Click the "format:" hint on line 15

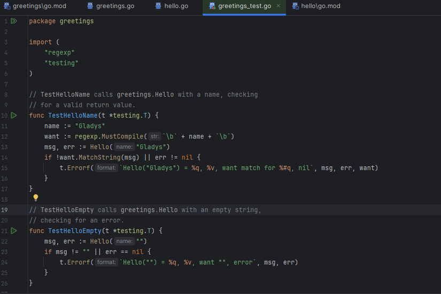106,168
